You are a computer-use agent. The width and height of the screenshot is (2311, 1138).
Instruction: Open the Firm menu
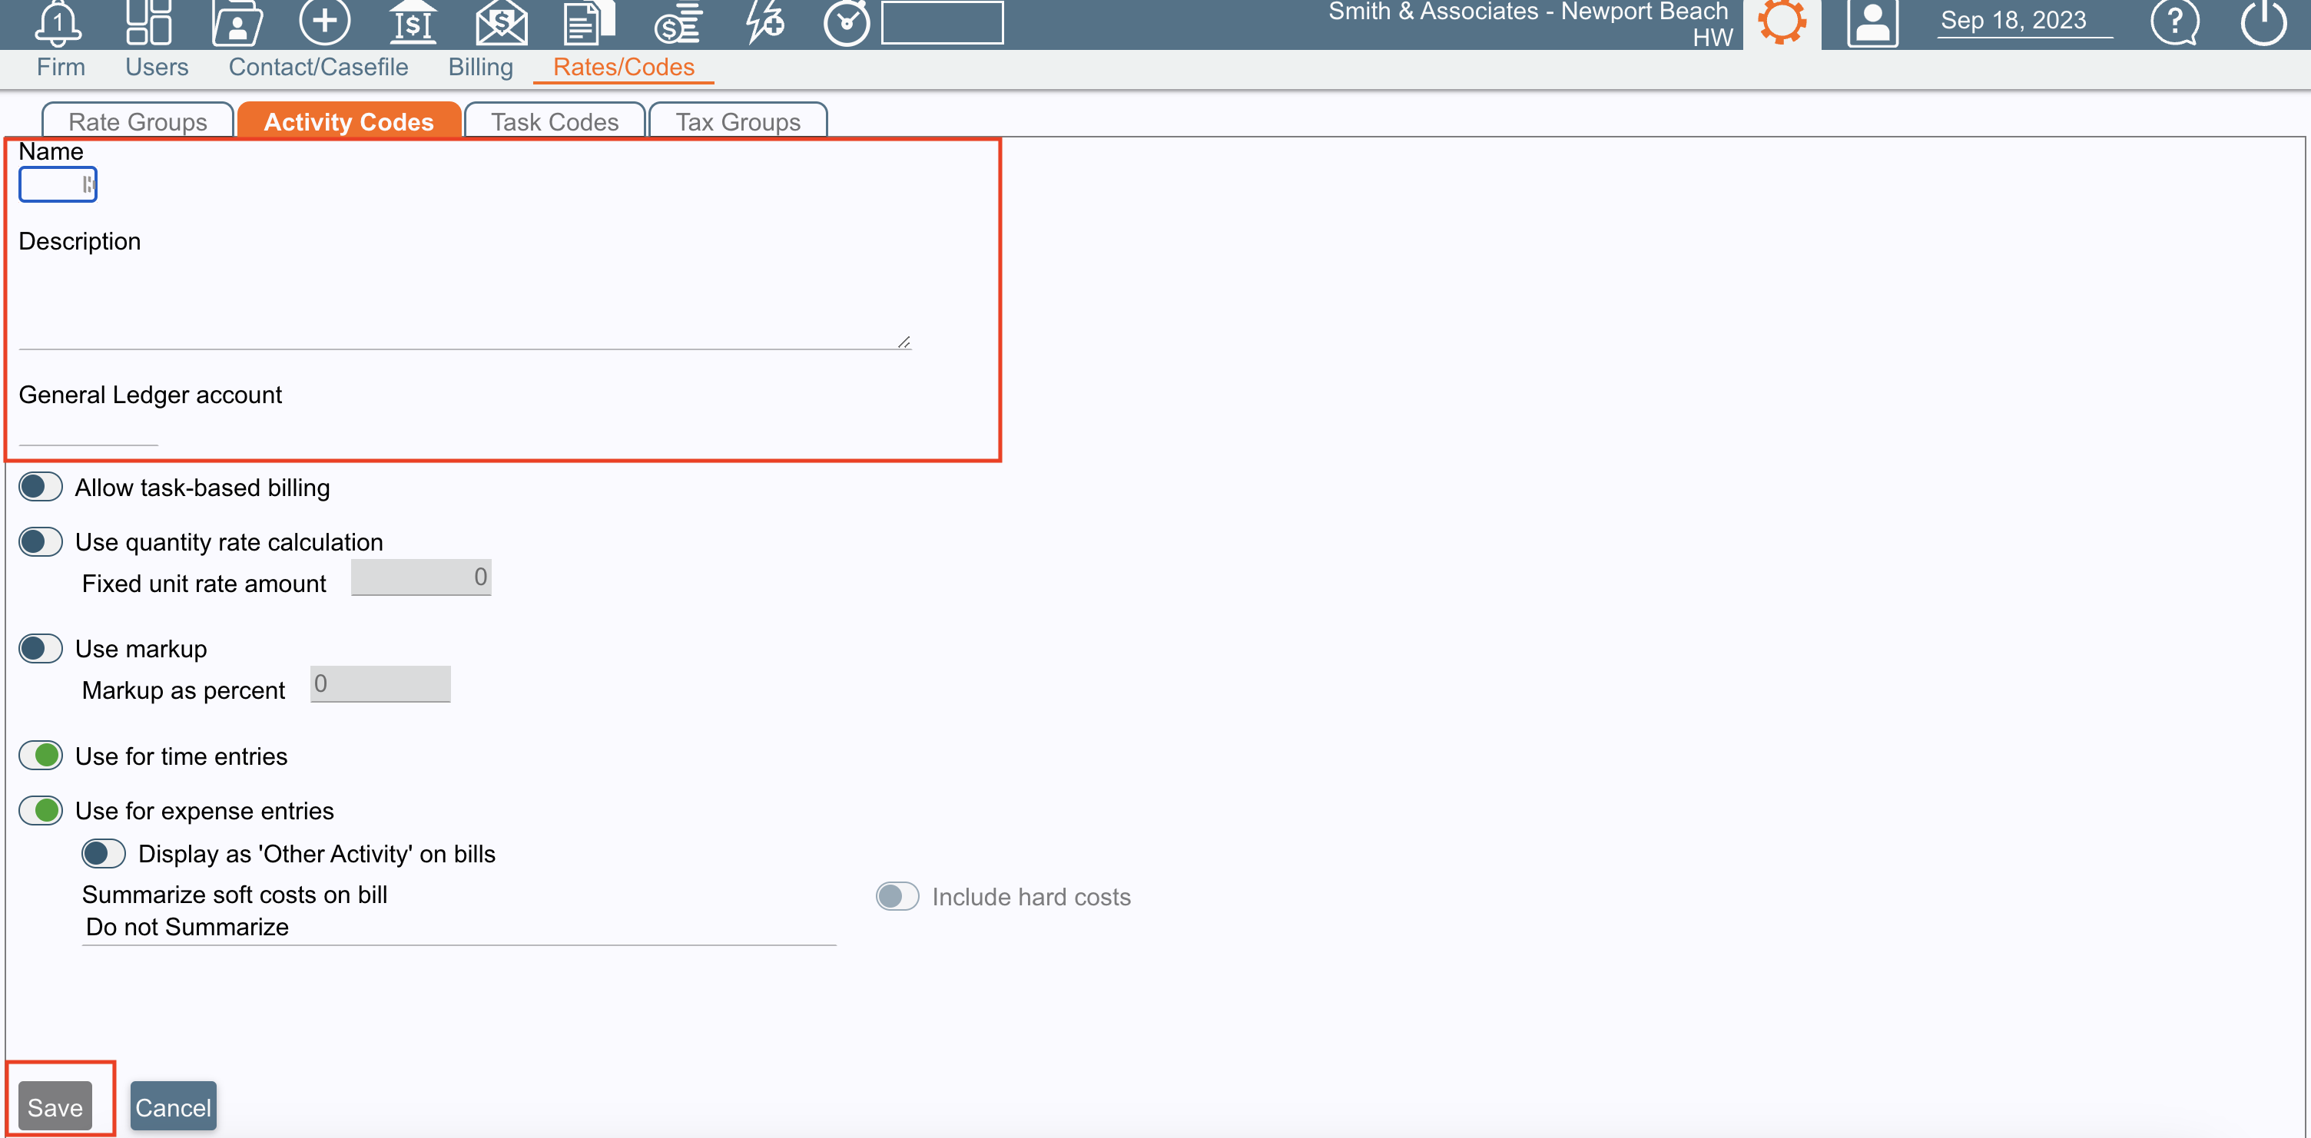[x=61, y=68]
